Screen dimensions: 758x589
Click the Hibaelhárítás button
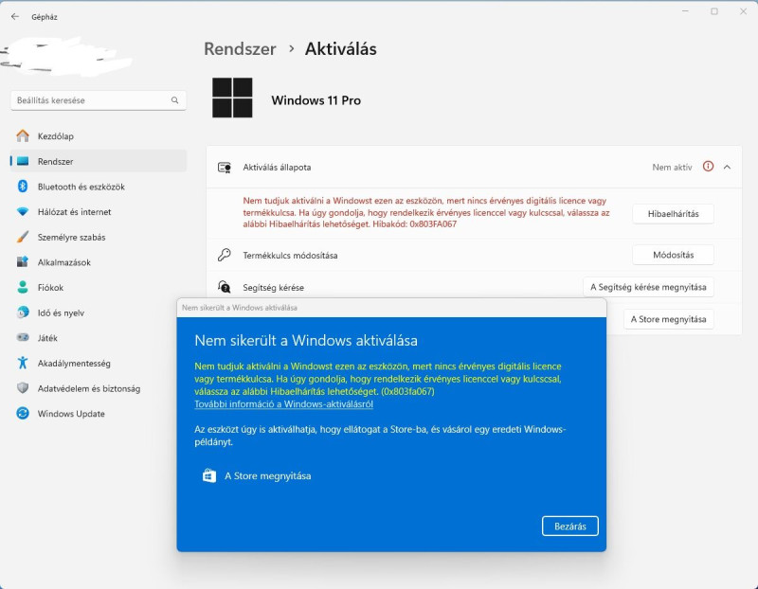673,214
